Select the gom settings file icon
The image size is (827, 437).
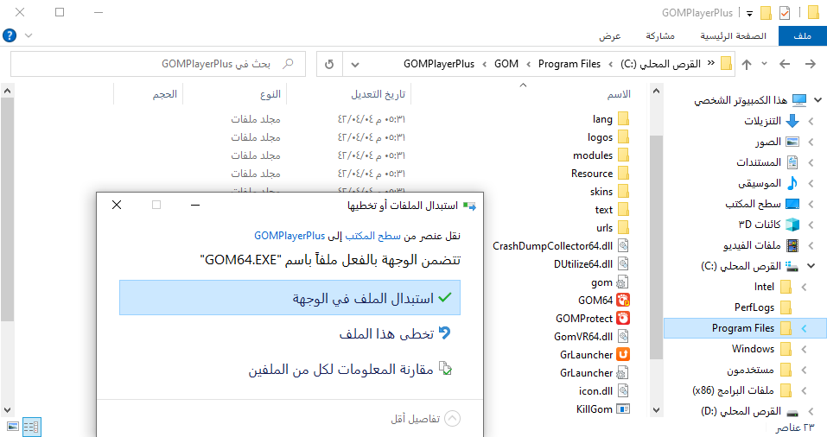(x=623, y=282)
